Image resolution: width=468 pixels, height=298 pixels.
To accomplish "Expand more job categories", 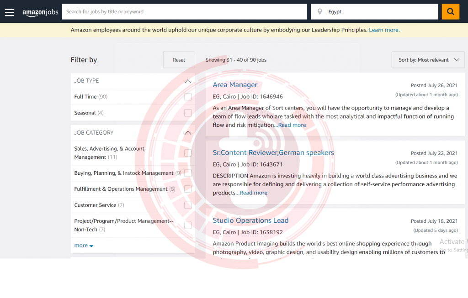I will click(84, 246).
